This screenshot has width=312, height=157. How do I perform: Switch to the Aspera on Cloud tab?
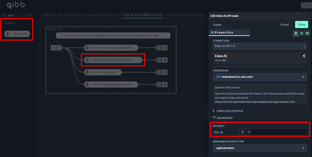click(x=61, y=15)
